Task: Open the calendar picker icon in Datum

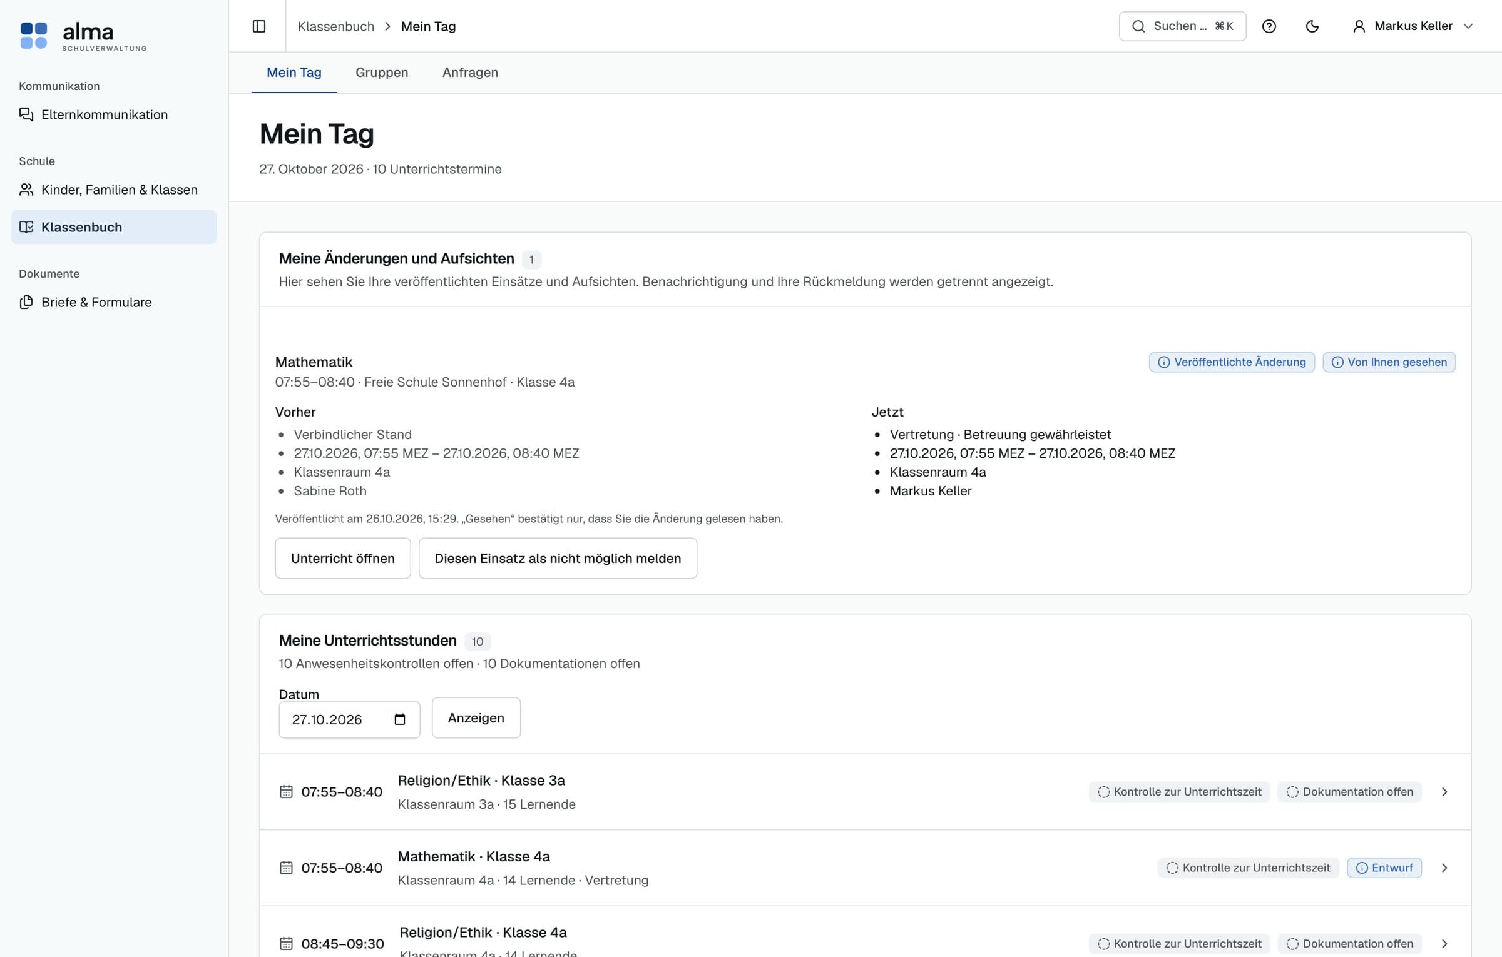Action: tap(400, 719)
